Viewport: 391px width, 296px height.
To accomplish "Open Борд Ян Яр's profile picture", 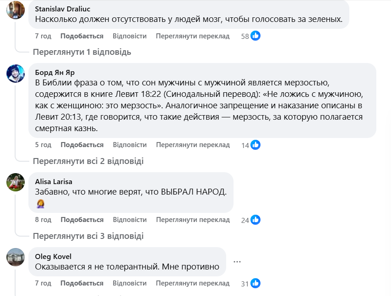I will 16,74.
